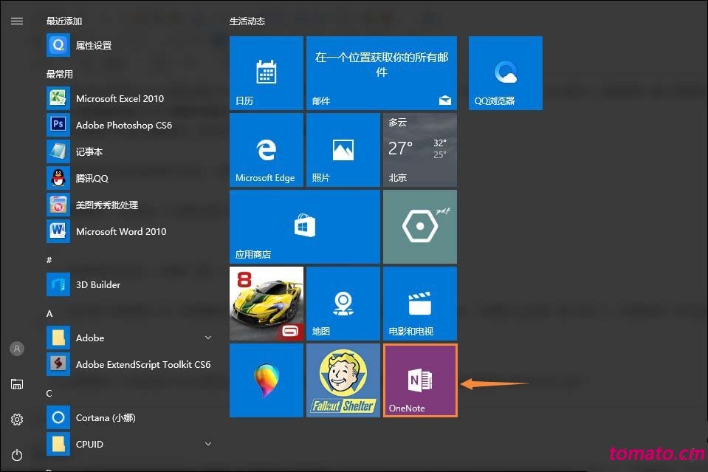The width and height of the screenshot is (708, 472).
Task: Open Cortana (小娜)
Action: pos(128,418)
